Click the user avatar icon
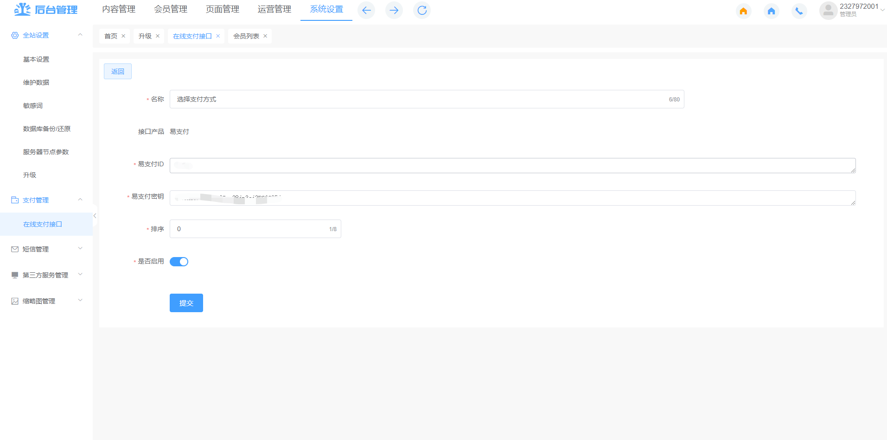The width and height of the screenshot is (887, 440). (x=828, y=11)
